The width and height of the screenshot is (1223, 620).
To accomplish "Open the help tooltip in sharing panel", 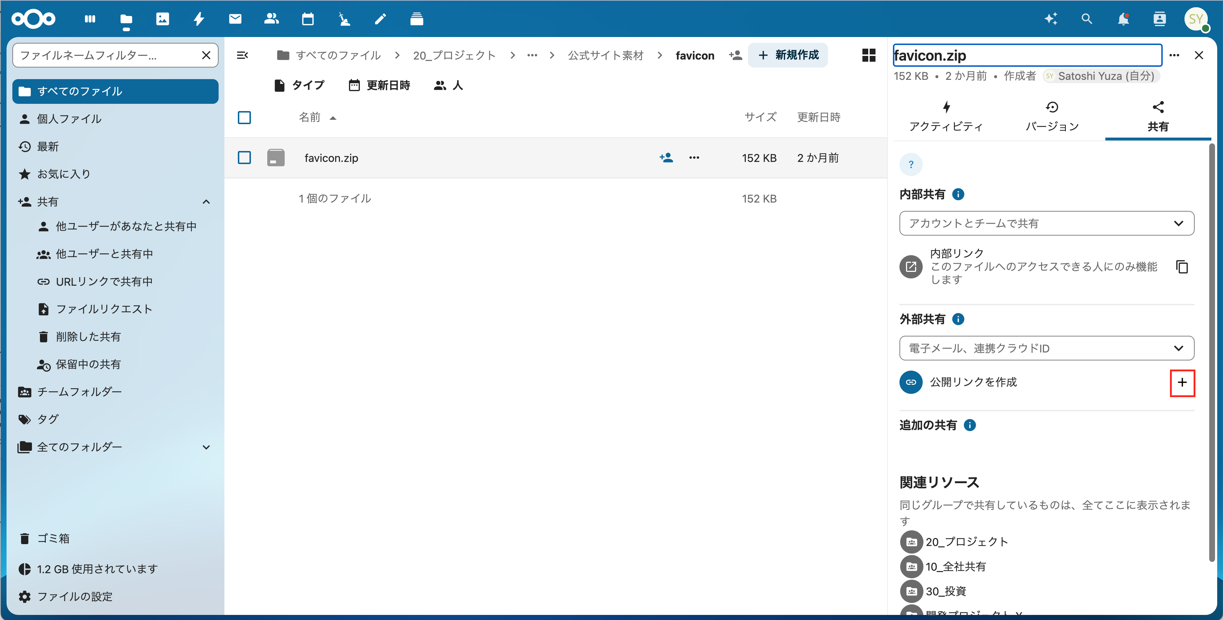I will [x=911, y=164].
